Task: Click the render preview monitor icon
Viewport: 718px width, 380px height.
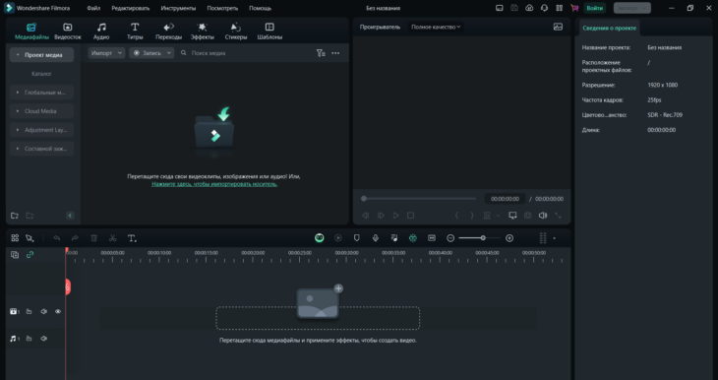Action: point(512,216)
